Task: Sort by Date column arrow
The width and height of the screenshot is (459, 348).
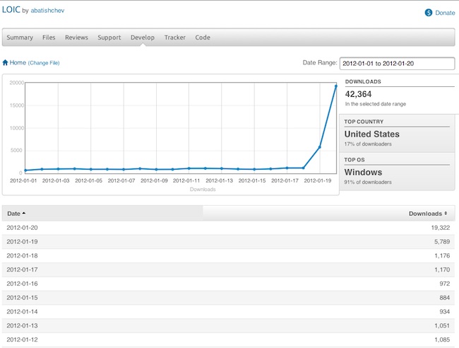Action: pos(24,213)
